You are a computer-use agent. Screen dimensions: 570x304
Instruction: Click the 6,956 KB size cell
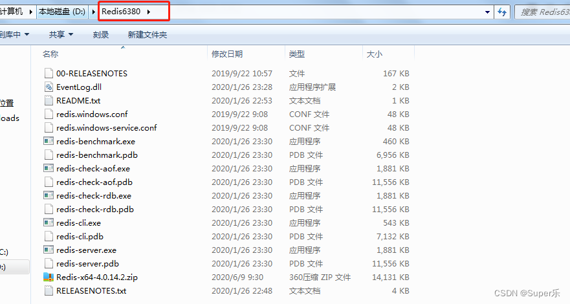coord(393,155)
